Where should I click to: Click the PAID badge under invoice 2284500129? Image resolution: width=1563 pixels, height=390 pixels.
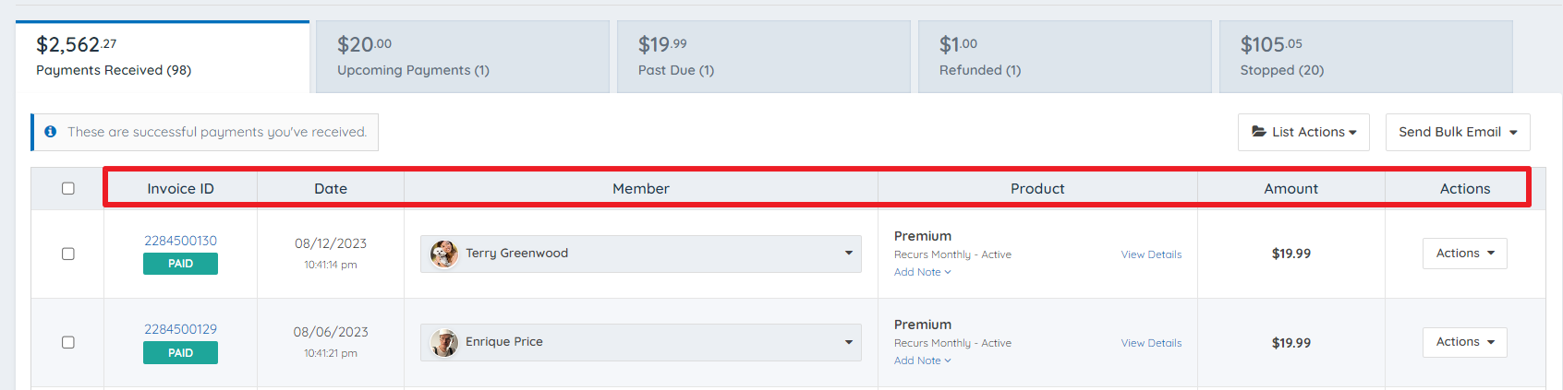[x=180, y=352]
